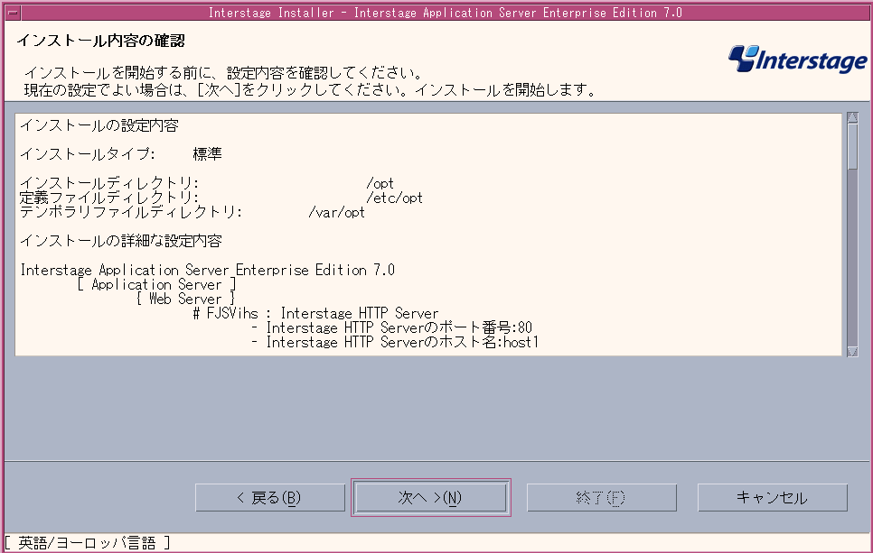
Task: Click the インストールの設定内容 heading text
Action: [x=99, y=125]
